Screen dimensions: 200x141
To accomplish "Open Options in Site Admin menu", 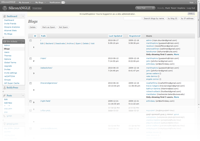I will [8, 59].
